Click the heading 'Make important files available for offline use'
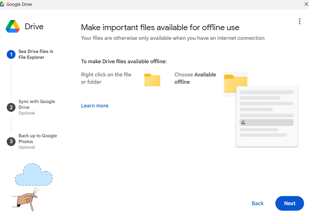Image resolution: width=309 pixels, height=218 pixels. point(160,28)
